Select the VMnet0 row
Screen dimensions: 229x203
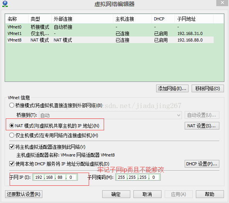(x=110, y=27)
